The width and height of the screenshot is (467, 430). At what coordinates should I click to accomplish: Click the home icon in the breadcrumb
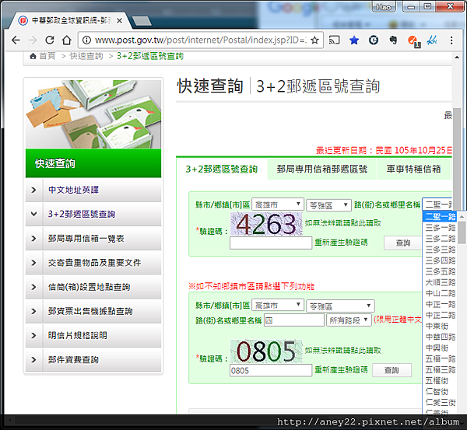(33, 56)
